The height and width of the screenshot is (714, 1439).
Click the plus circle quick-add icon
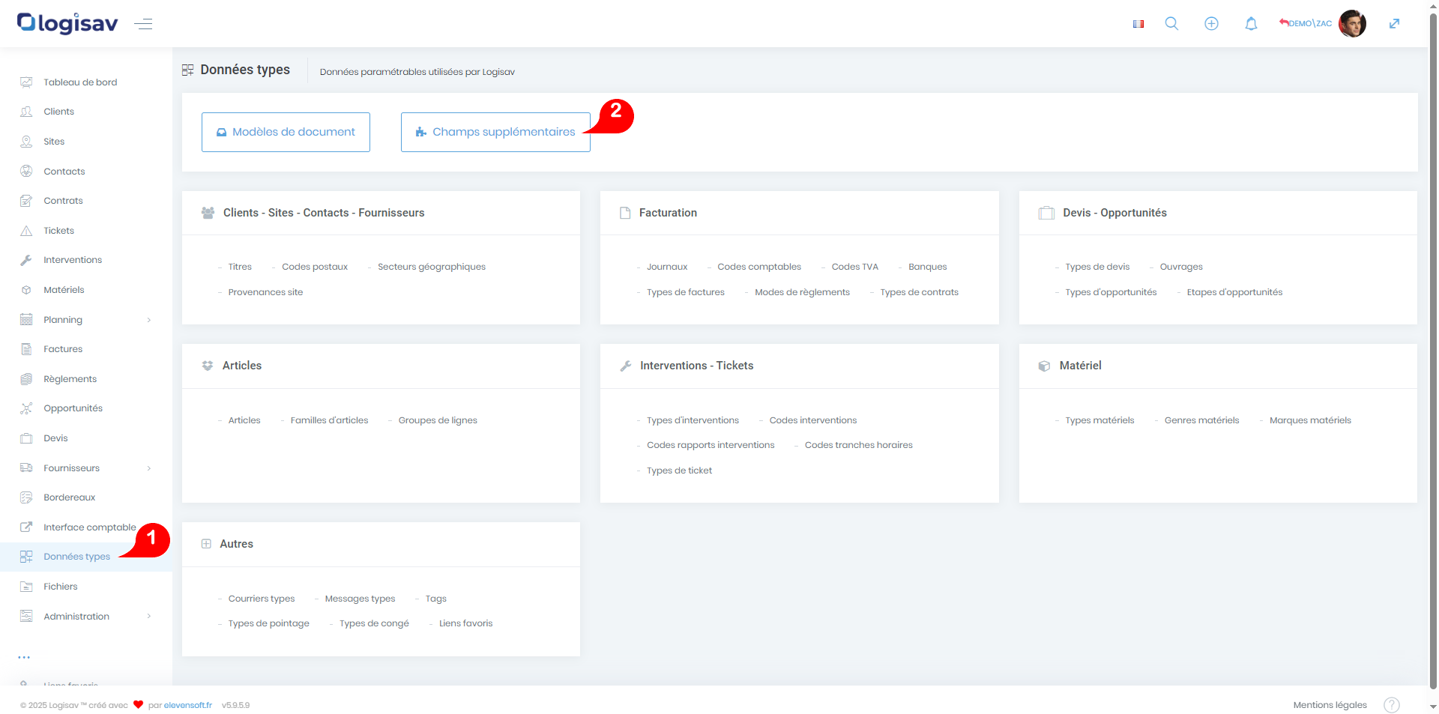click(1211, 24)
